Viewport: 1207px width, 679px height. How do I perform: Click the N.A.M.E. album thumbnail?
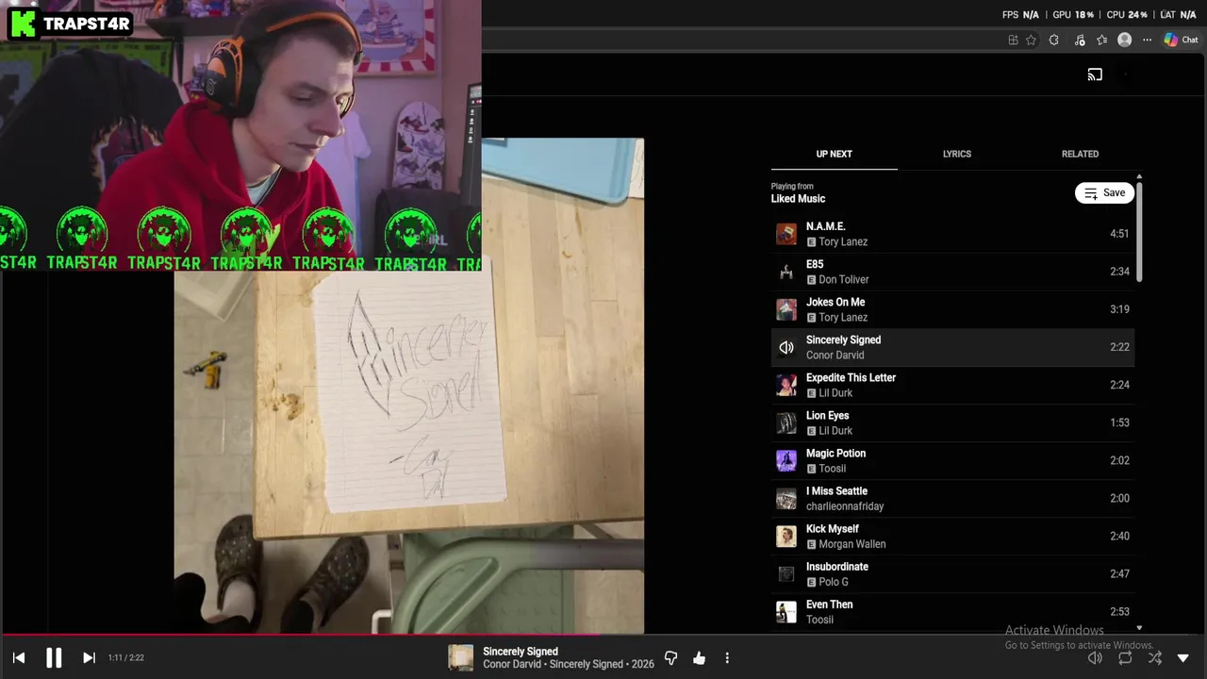786,234
